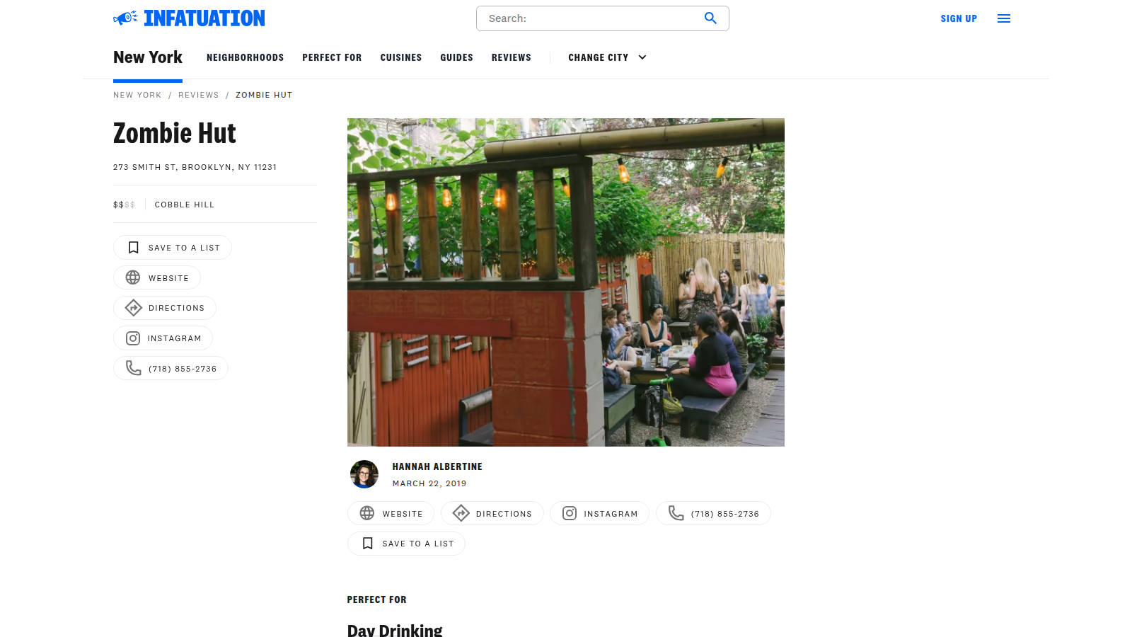Click the Sign Up link
1132x637 pixels.
pyautogui.click(x=958, y=18)
